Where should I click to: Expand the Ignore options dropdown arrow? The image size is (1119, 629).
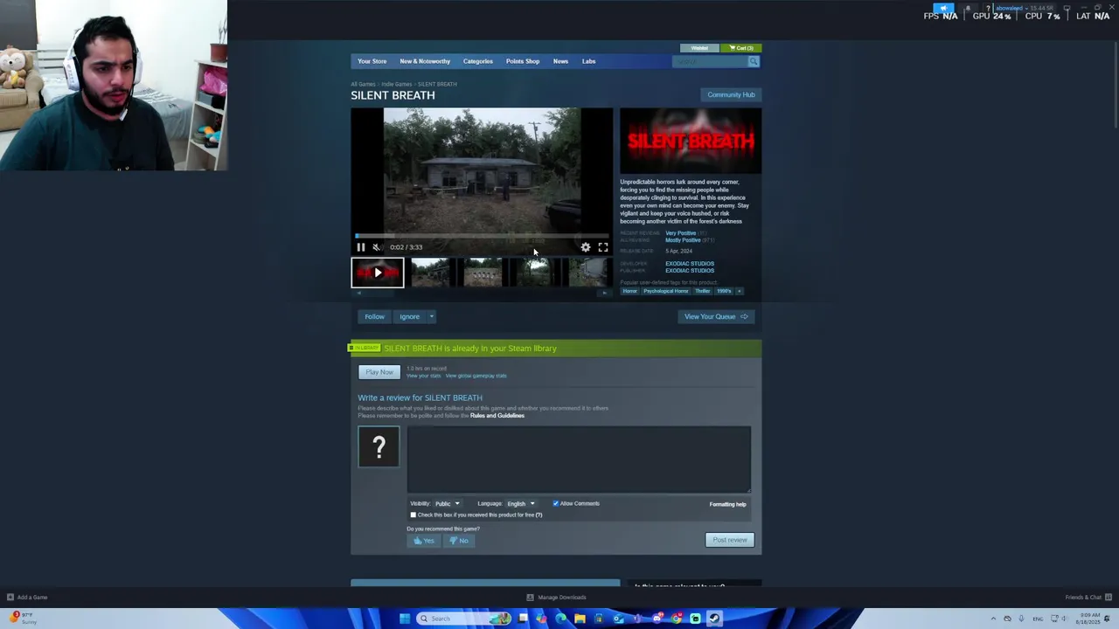(431, 316)
